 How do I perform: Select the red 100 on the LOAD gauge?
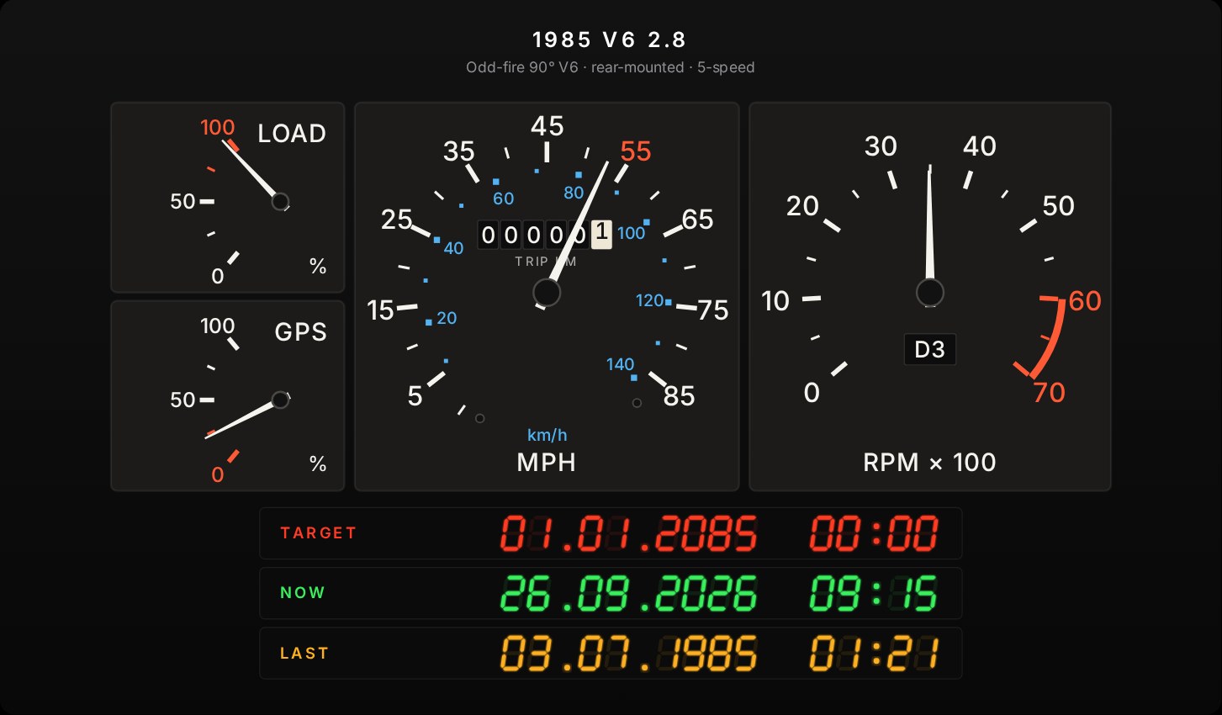point(217,128)
